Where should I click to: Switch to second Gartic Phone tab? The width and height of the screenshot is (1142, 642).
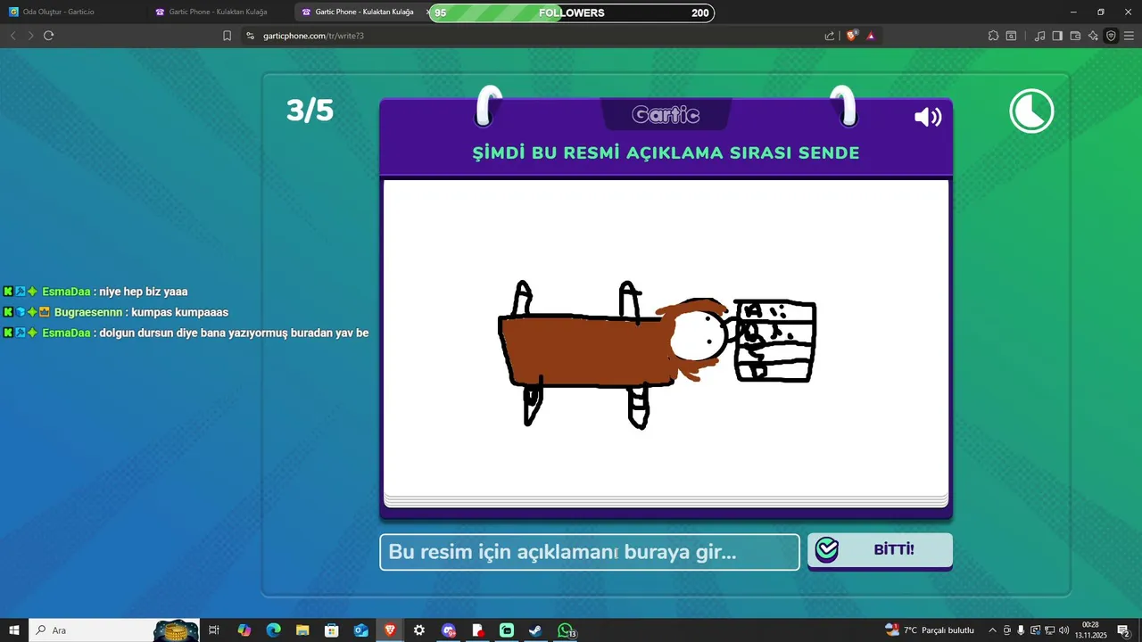[219, 12]
